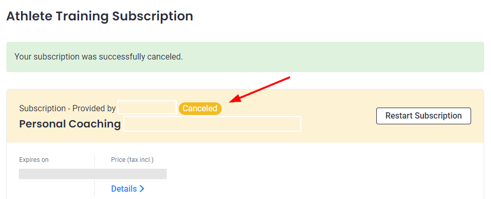Expand the chevron next to Details
The image size is (491, 199).
142,189
